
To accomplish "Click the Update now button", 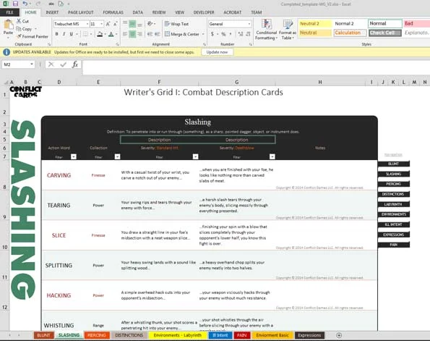I will [x=217, y=52].
